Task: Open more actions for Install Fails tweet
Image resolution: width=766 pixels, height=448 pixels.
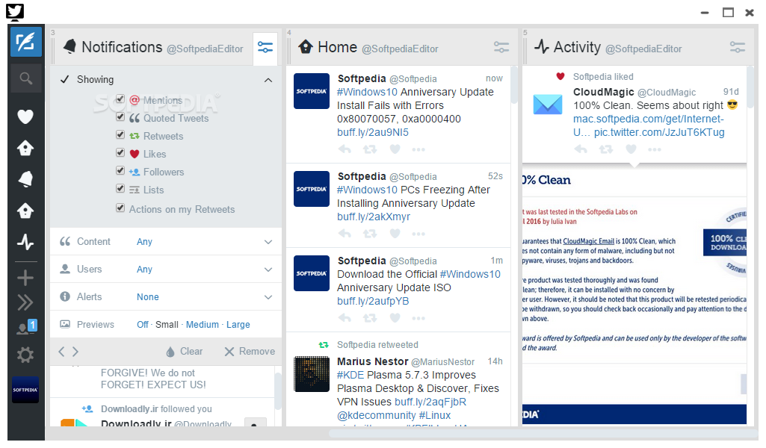Action: pyautogui.click(x=418, y=149)
